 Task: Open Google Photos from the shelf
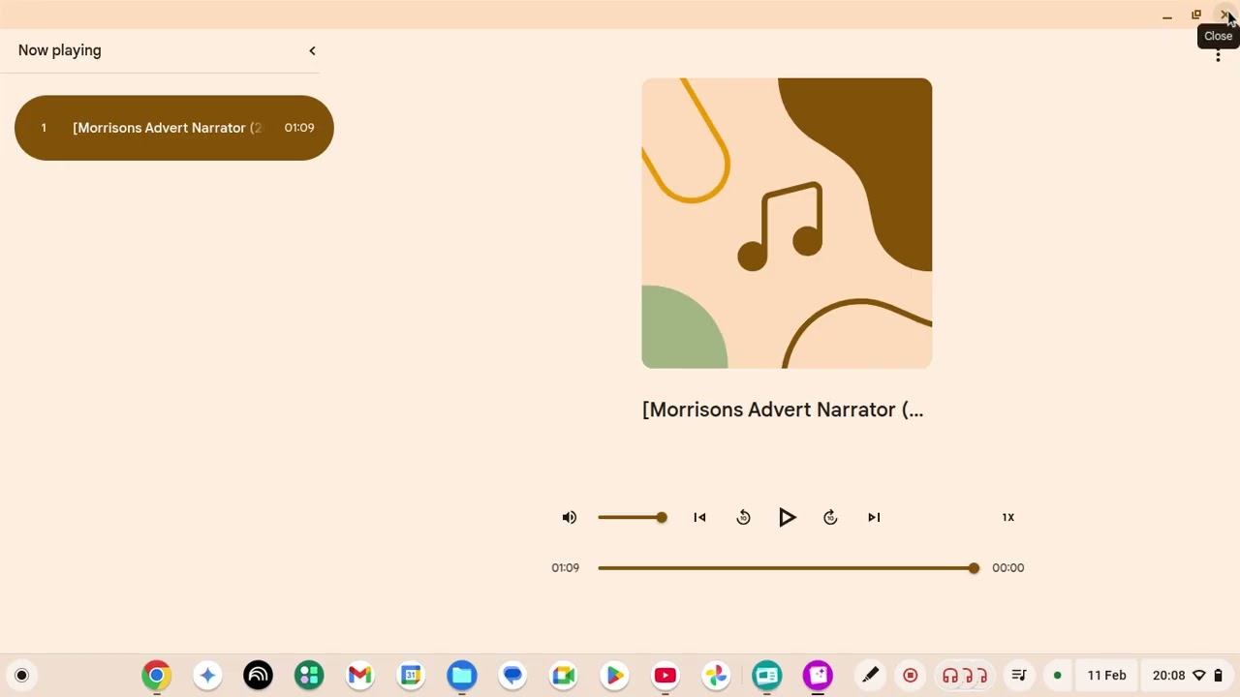[716, 676]
